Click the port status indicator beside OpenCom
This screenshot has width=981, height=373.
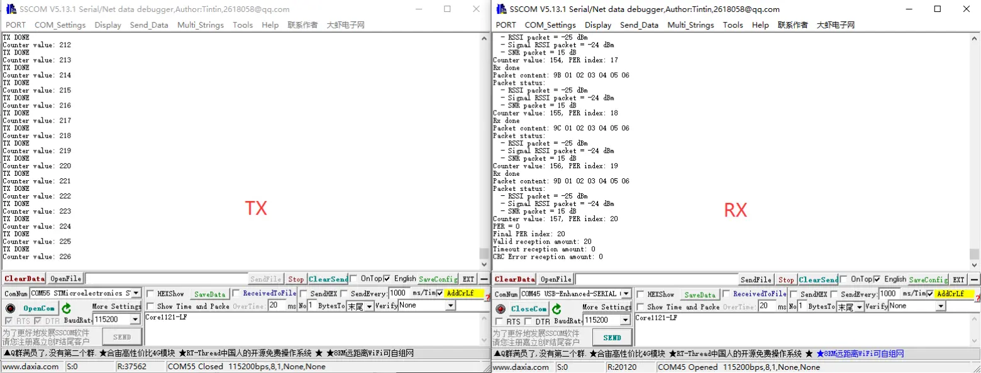coord(10,308)
